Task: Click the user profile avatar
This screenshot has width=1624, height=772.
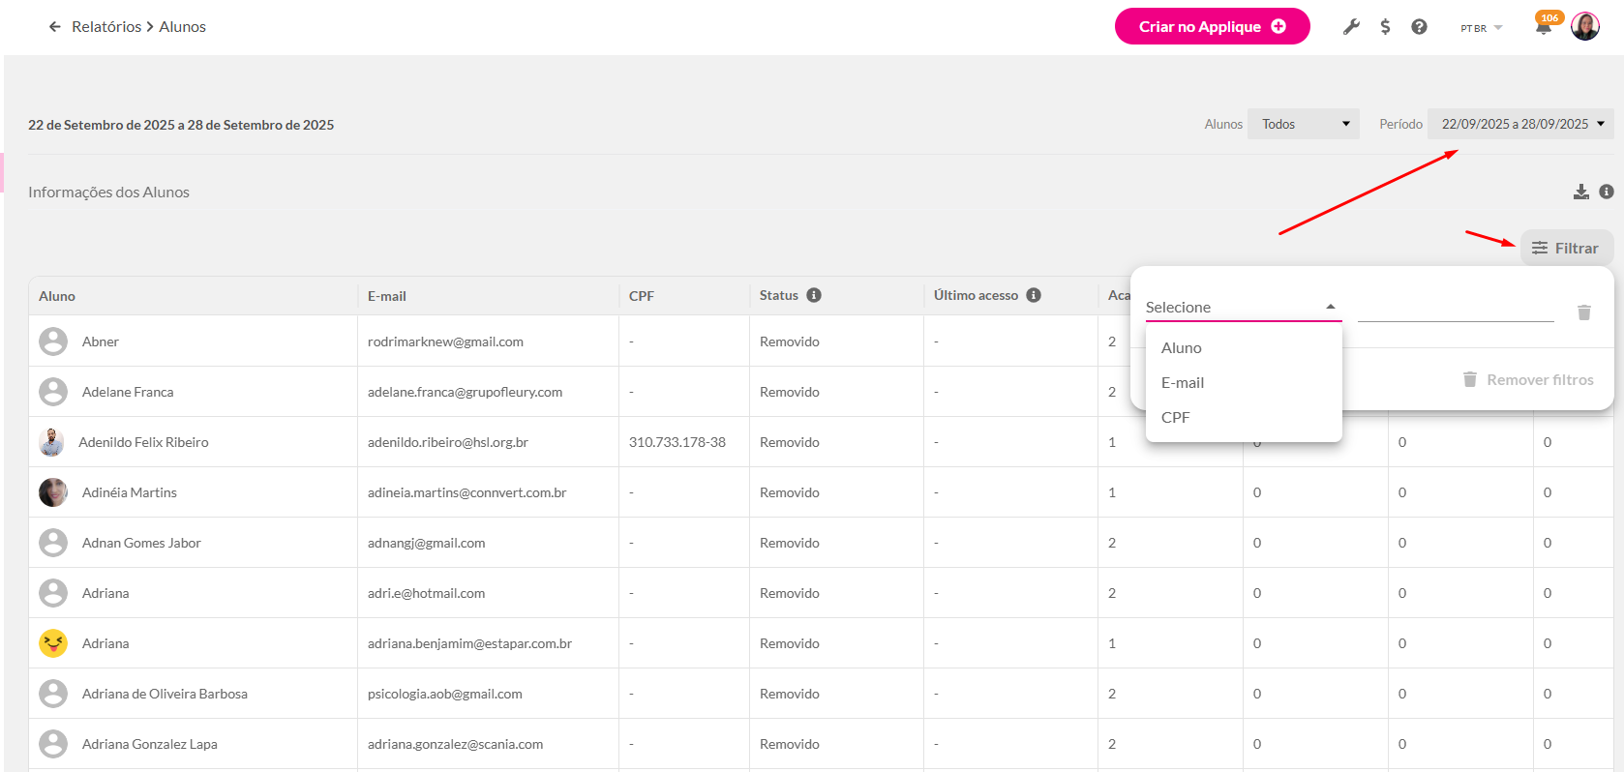Action: pyautogui.click(x=1584, y=27)
